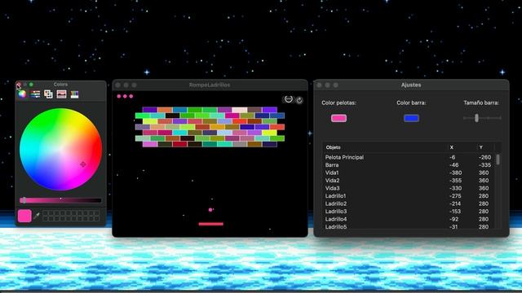
Task: Click the X value -214 of Ladrillo2
Action: point(455,203)
